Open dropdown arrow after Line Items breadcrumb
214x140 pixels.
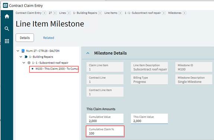(120, 13)
